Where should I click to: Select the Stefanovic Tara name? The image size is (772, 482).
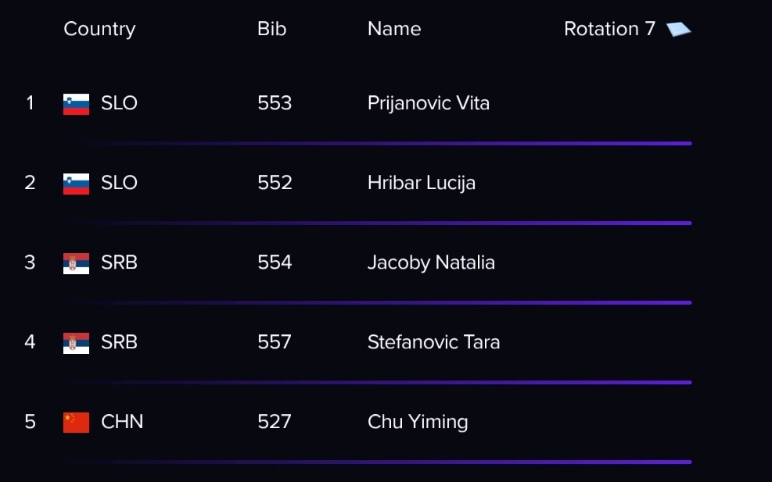click(x=434, y=342)
